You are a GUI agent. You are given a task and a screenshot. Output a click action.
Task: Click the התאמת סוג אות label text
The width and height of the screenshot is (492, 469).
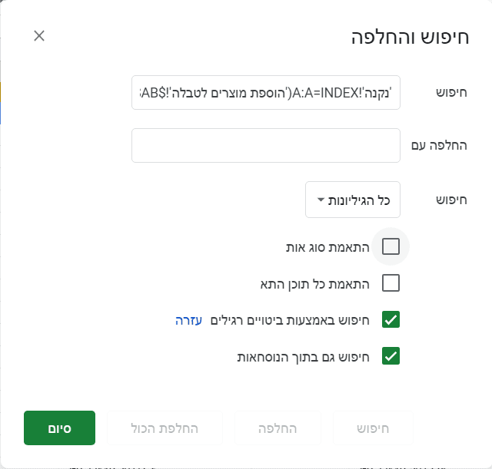tap(327, 247)
